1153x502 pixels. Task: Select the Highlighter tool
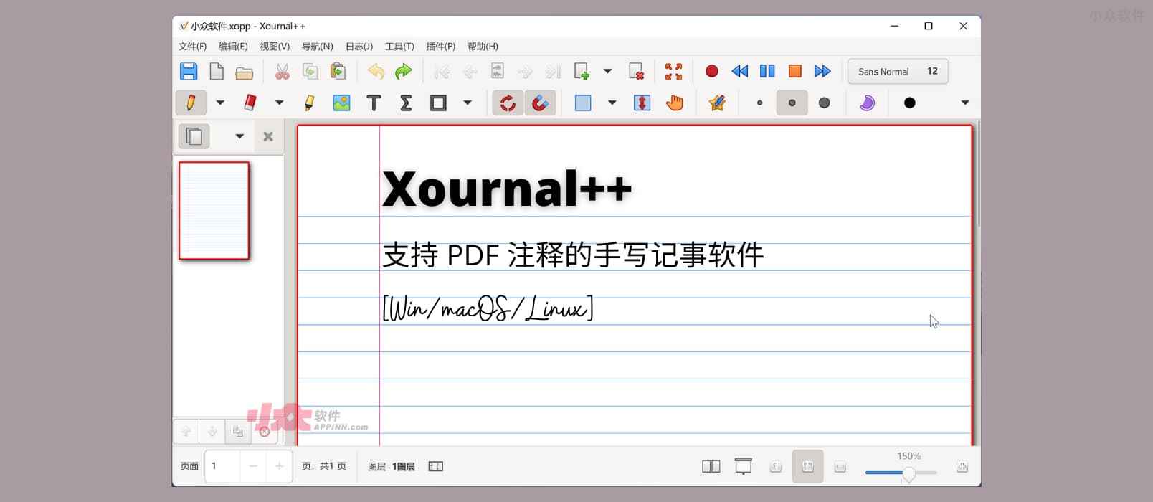coord(309,103)
